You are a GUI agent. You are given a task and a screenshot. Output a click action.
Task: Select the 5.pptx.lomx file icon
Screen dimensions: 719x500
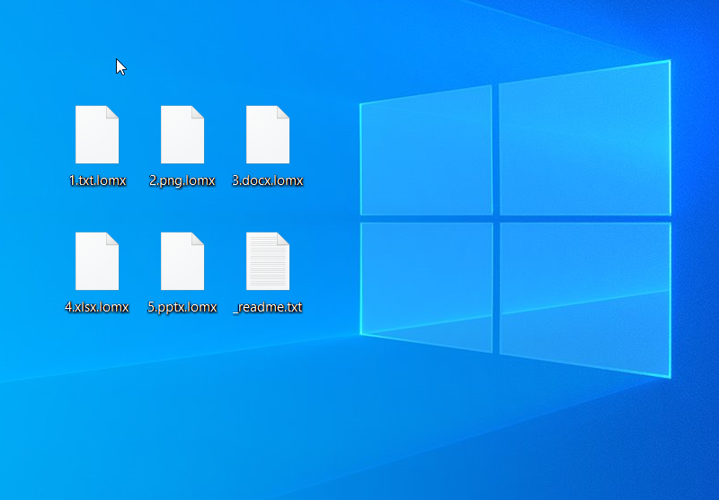182,261
